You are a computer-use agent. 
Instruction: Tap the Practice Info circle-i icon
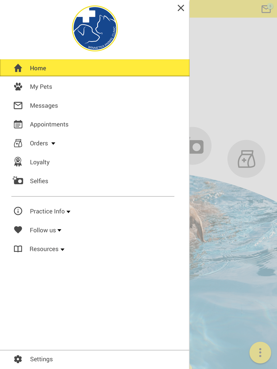coord(18,211)
